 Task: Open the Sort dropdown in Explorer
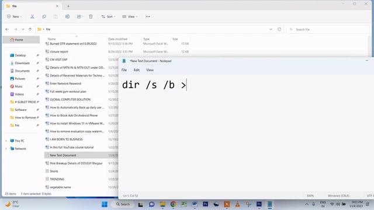108,17
